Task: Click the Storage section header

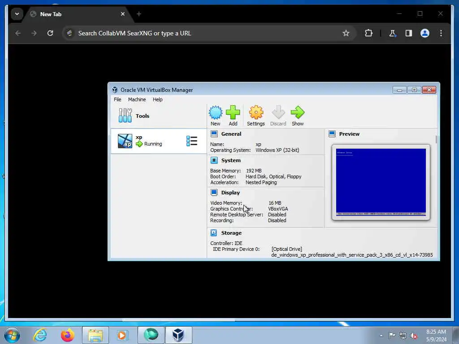Action: (231, 233)
